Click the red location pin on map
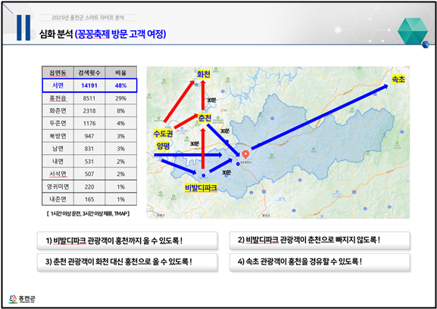 [245, 154]
